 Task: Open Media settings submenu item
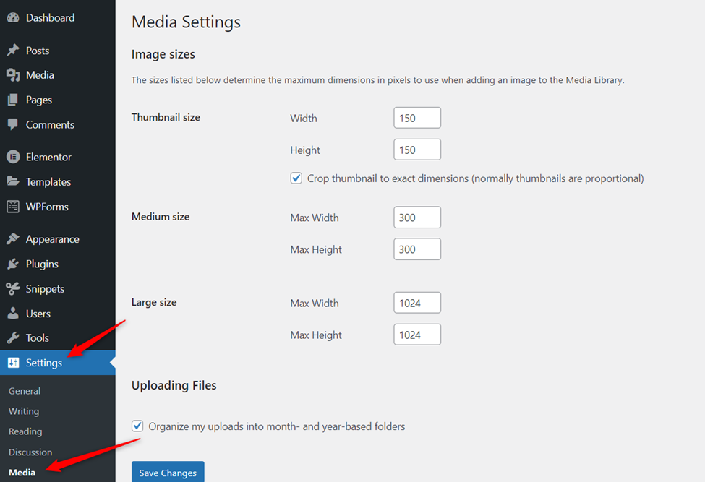[22, 472]
